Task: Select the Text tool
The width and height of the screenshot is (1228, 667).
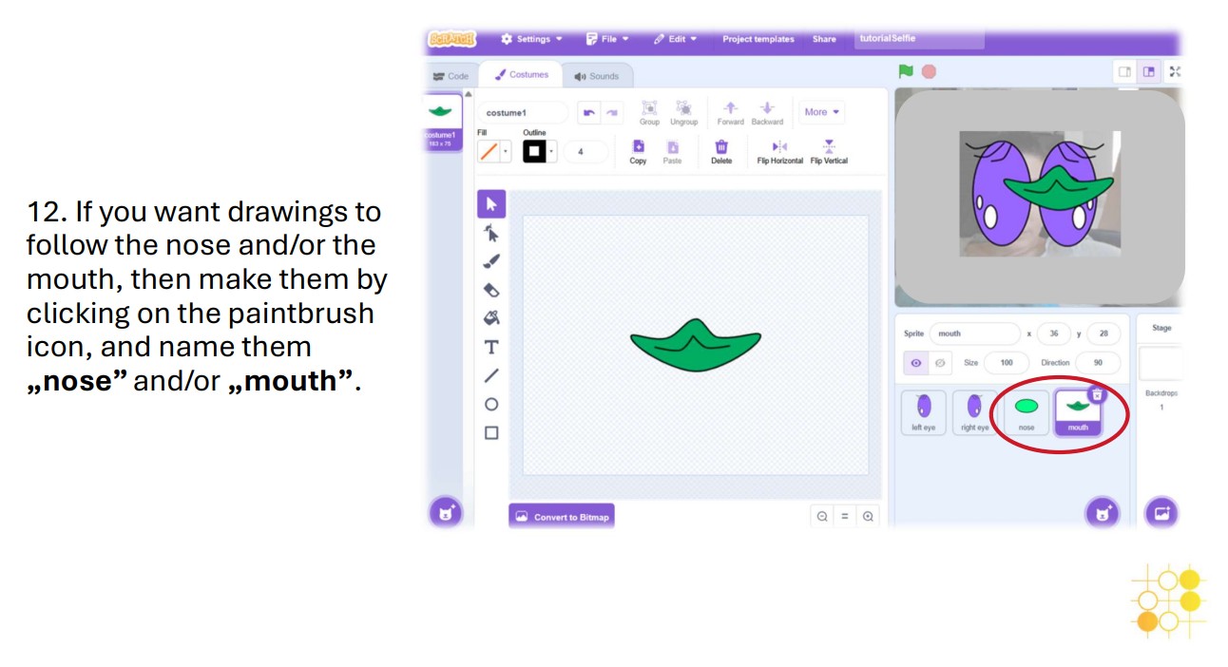Action: 491,348
